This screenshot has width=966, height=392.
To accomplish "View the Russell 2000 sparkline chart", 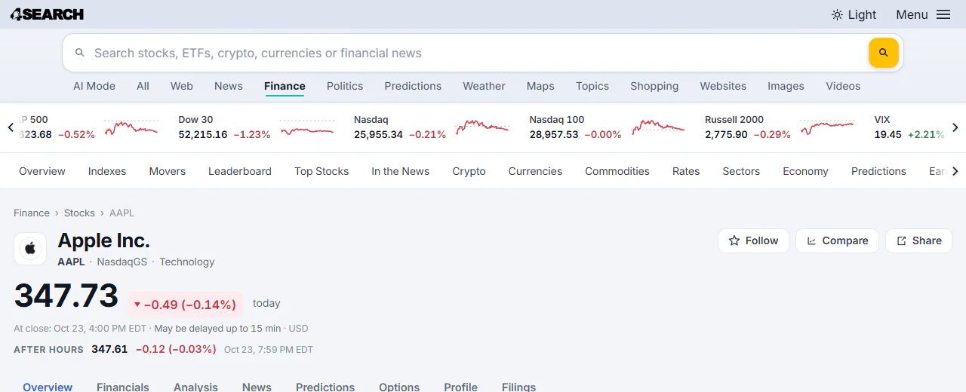I will point(827,127).
